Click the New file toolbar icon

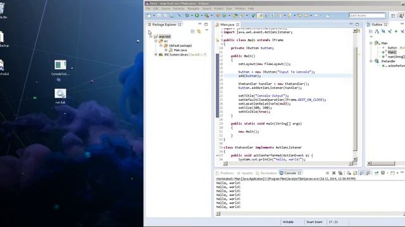[149, 16]
